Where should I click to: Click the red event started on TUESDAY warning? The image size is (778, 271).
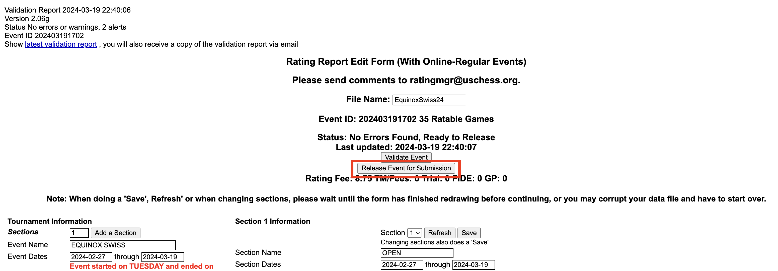coord(141,266)
